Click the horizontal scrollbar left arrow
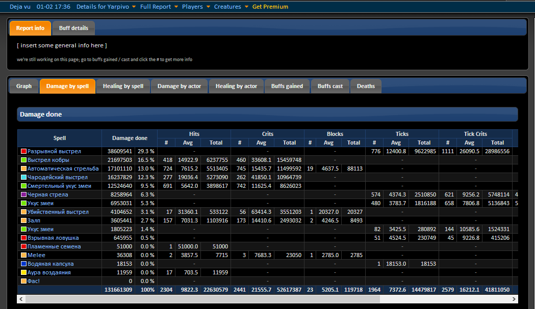This screenshot has width=535, height=309. (21, 299)
